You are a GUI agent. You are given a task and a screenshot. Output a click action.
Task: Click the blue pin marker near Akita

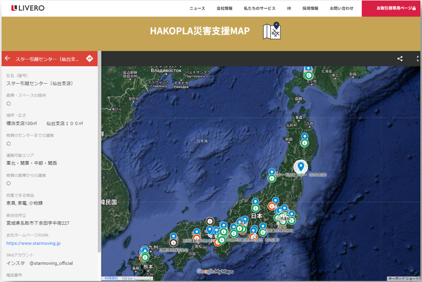tap(304, 136)
